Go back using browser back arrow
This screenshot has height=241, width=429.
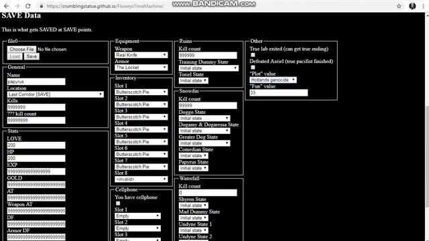(x=6, y=6)
